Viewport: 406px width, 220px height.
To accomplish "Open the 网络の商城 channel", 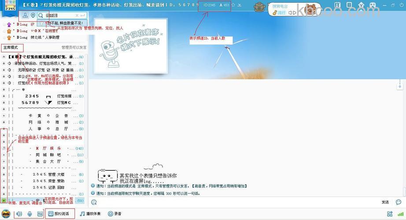I will (x=43, y=122).
